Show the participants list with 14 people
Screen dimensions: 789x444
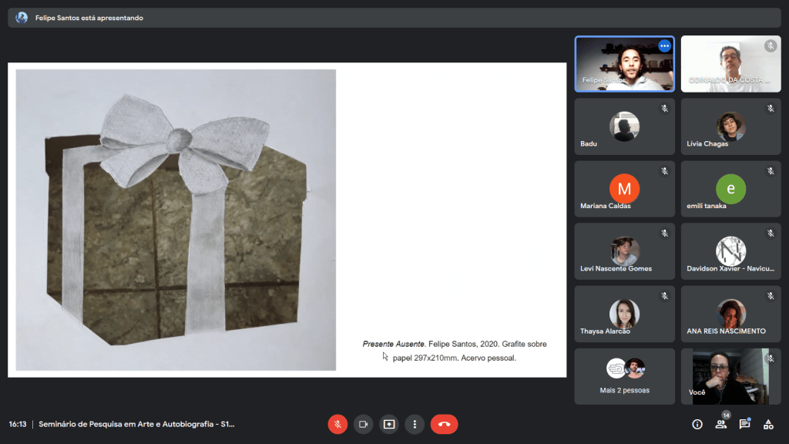coord(721,424)
